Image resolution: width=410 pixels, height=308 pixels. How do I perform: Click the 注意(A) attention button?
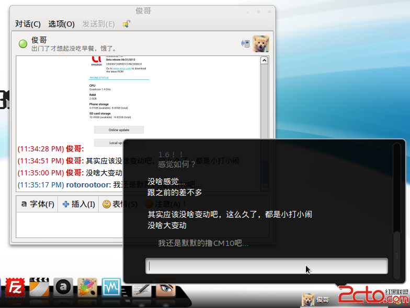coord(165,204)
